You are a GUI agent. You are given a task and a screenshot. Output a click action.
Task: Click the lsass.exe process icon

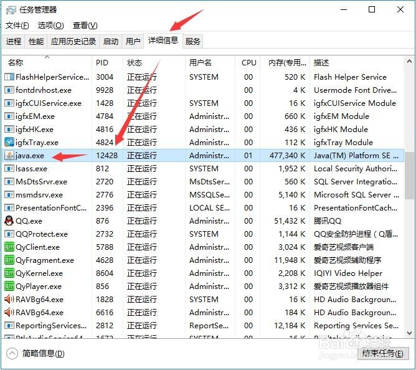pos(9,169)
